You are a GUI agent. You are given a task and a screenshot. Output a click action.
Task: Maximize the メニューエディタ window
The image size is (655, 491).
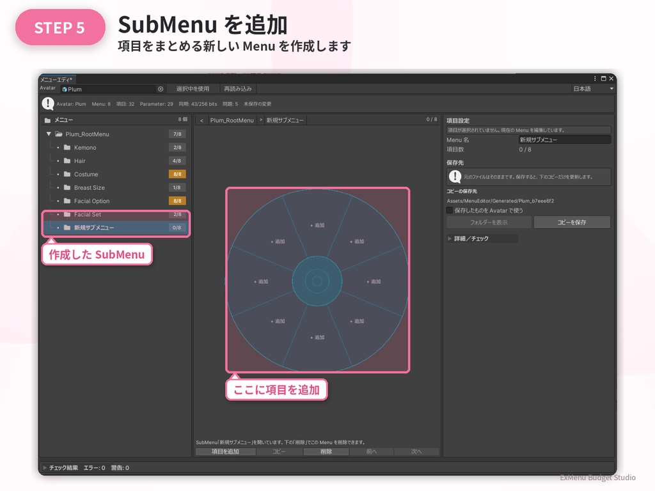click(603, 79)
